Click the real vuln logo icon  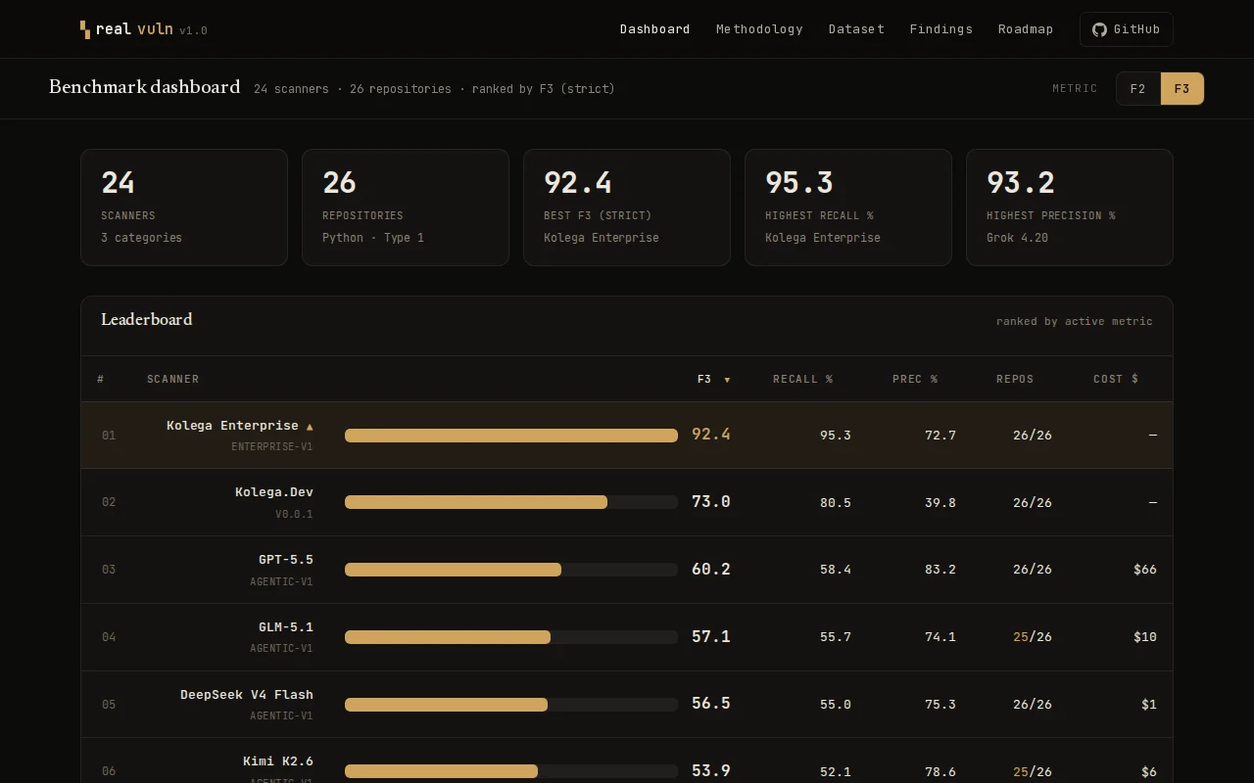85,29
